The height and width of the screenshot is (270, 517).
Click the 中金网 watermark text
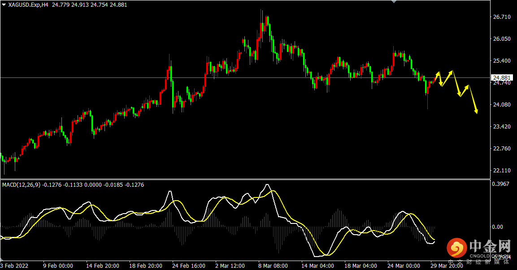pos(490,247)
